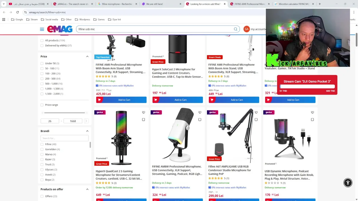Screen dimensions: 358x201
Task: Click Genius badge on FIFINE AM8W card
Action: pos(156,112)
